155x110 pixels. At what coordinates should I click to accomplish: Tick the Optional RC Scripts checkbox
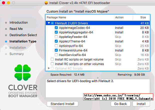click(x=52, y=68)
